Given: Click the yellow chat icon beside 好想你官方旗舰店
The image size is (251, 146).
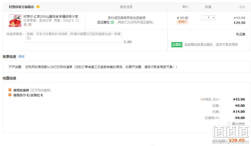Looking at the screenshot, I should coord(38,7).
